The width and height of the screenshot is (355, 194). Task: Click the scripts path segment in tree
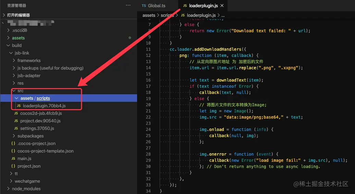tap(43, 98)
